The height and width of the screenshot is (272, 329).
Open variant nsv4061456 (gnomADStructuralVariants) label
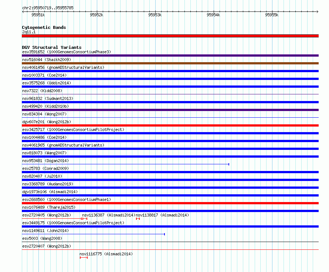63,67
